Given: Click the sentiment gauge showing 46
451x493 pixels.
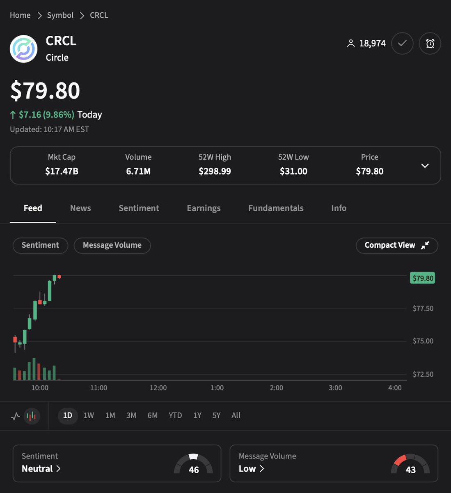Looking at the screenshot, I should click(x=194, y=464).
